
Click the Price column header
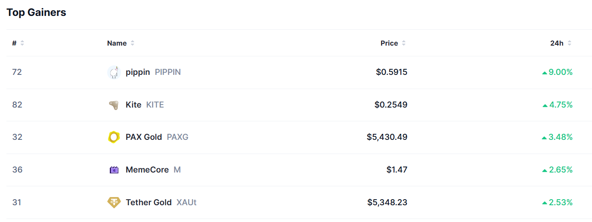(389, 43)
